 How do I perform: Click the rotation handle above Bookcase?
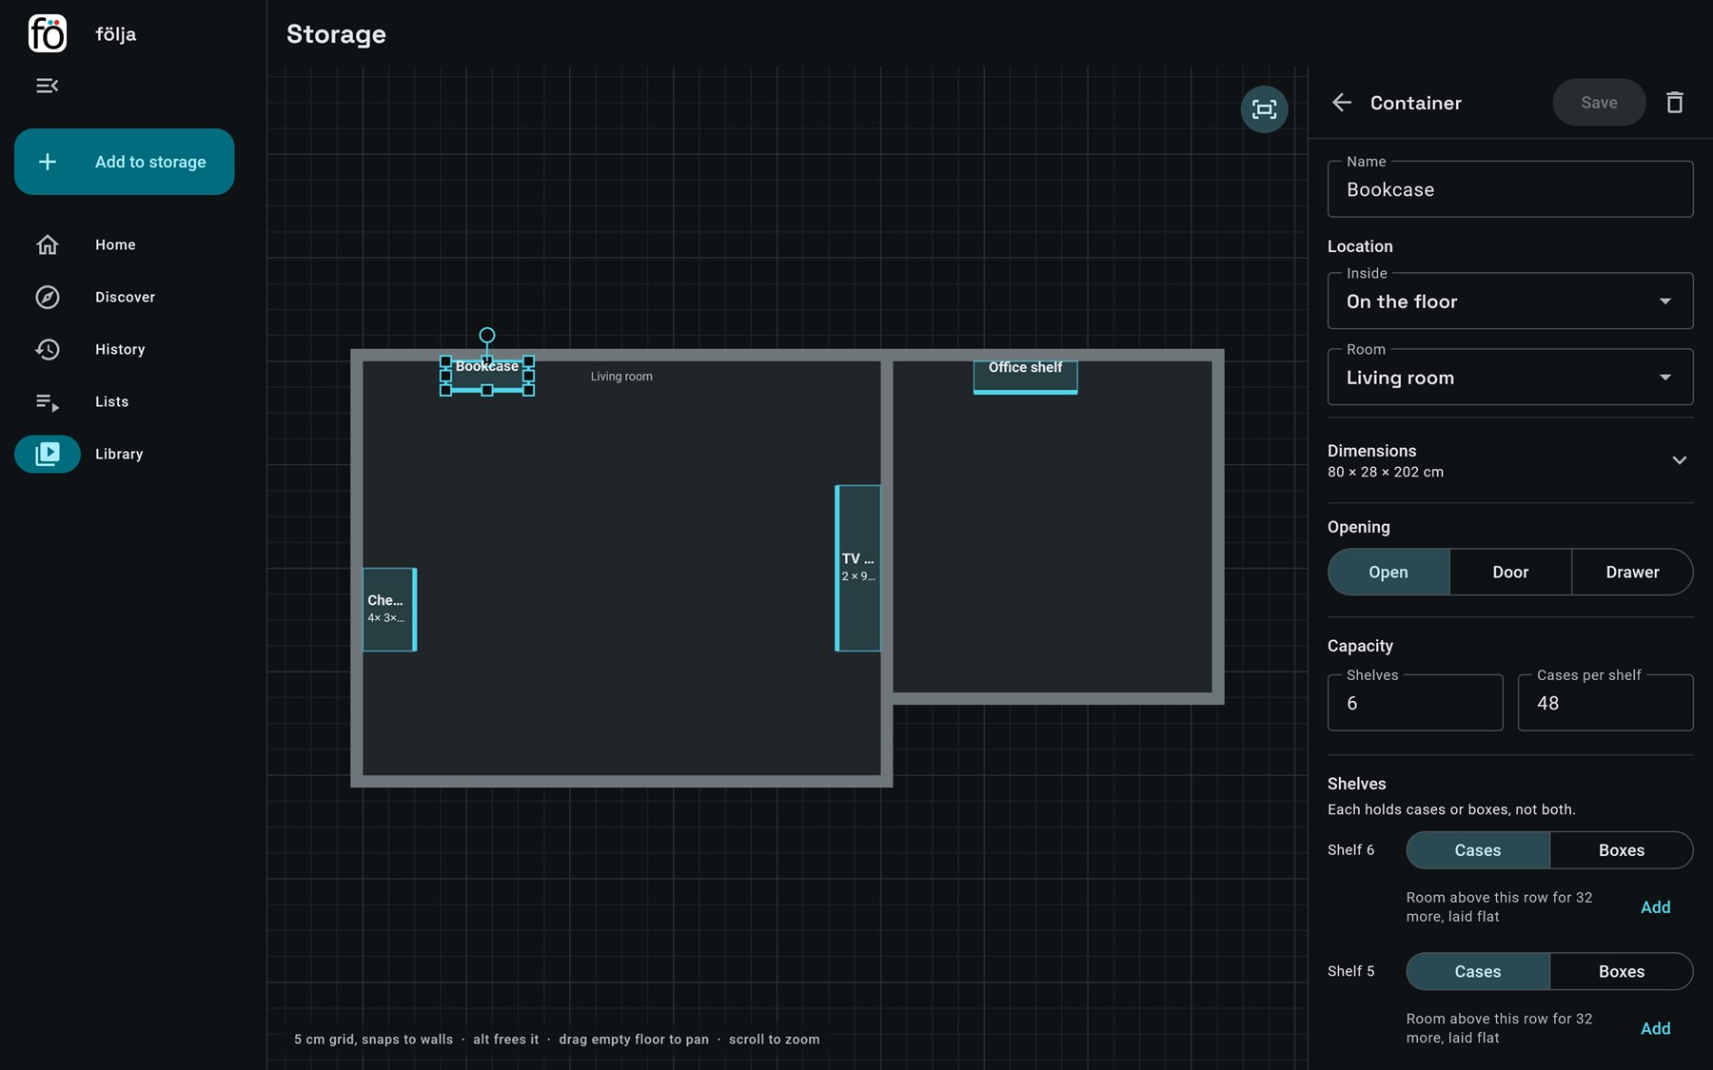486,335
